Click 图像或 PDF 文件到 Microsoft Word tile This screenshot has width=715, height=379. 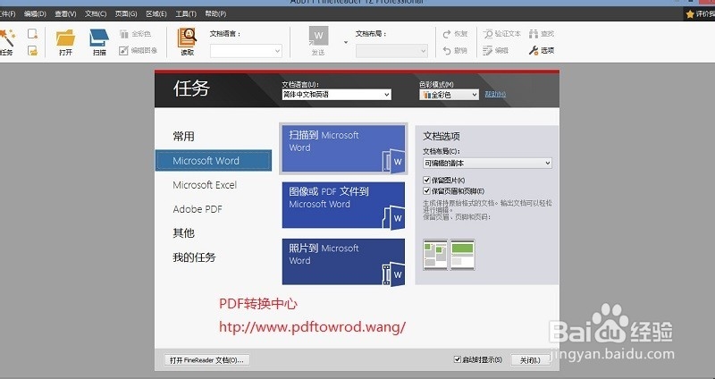[x=343, y=206]
